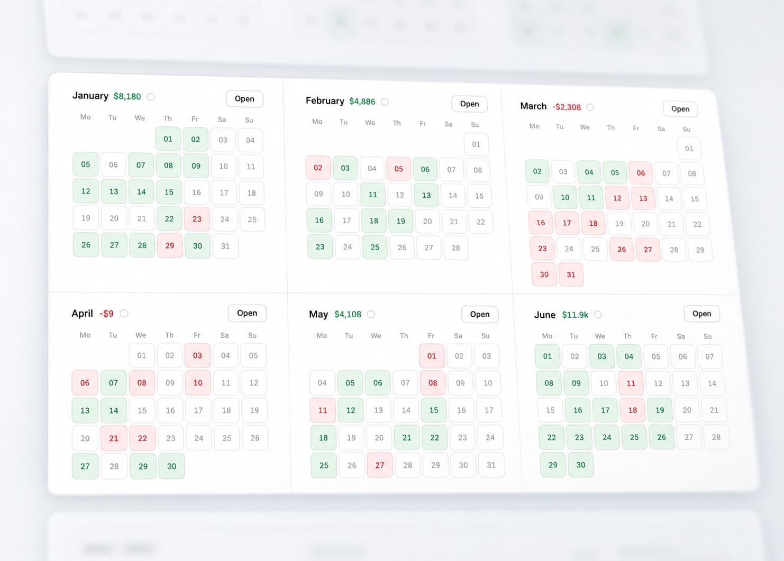Click the March month title

533,106
